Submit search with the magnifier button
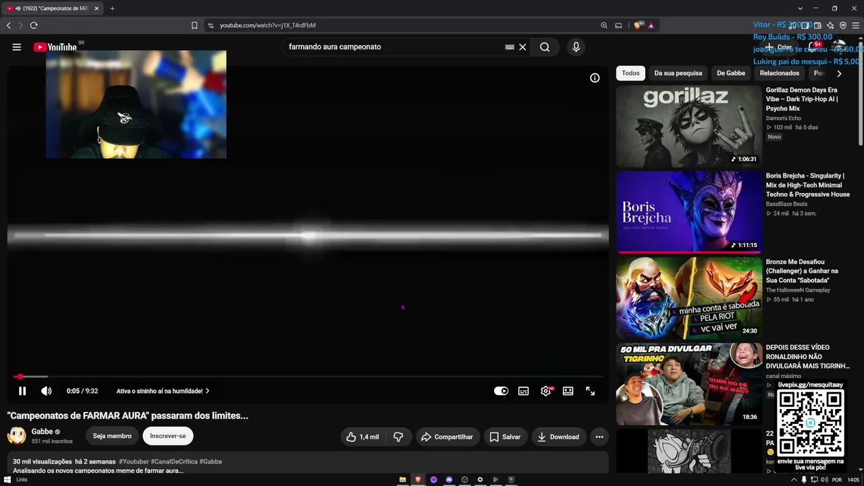The height and width of the screenshot is (486, 864). pyautogui.click(x=545, y=47)
